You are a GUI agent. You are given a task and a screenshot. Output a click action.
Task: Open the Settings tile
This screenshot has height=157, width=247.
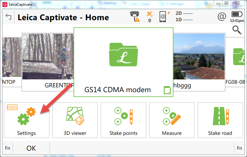pos(26,120)
